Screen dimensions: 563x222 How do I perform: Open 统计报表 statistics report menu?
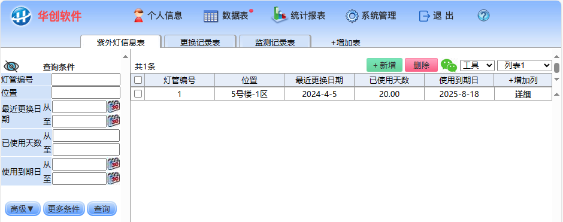point(298,16)
